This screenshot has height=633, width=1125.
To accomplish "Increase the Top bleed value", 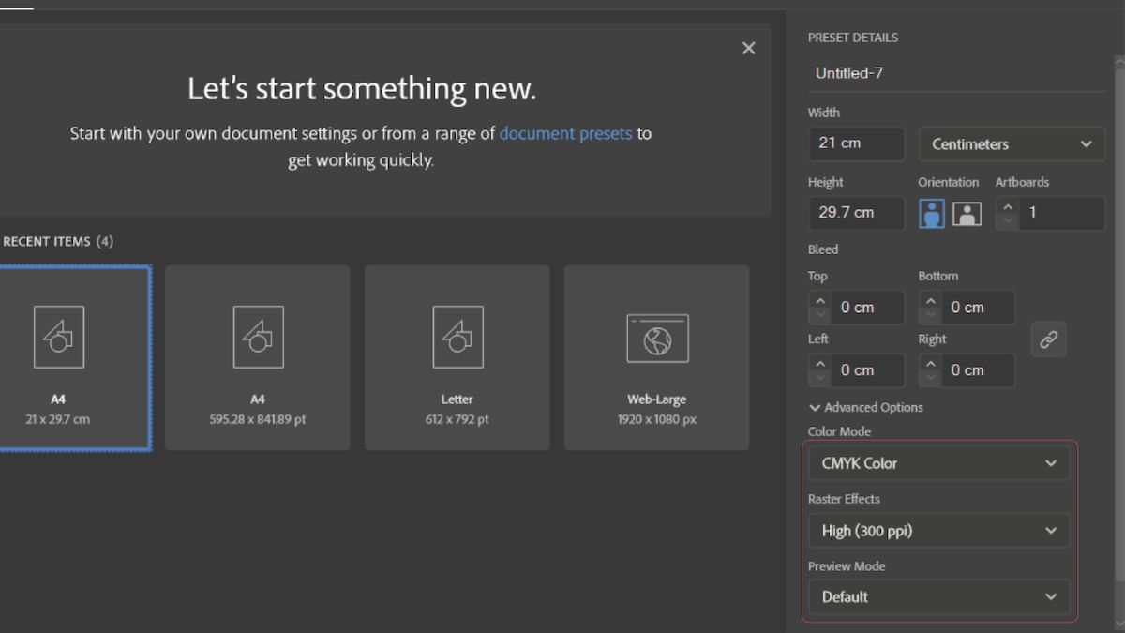I will pos(820,300).
